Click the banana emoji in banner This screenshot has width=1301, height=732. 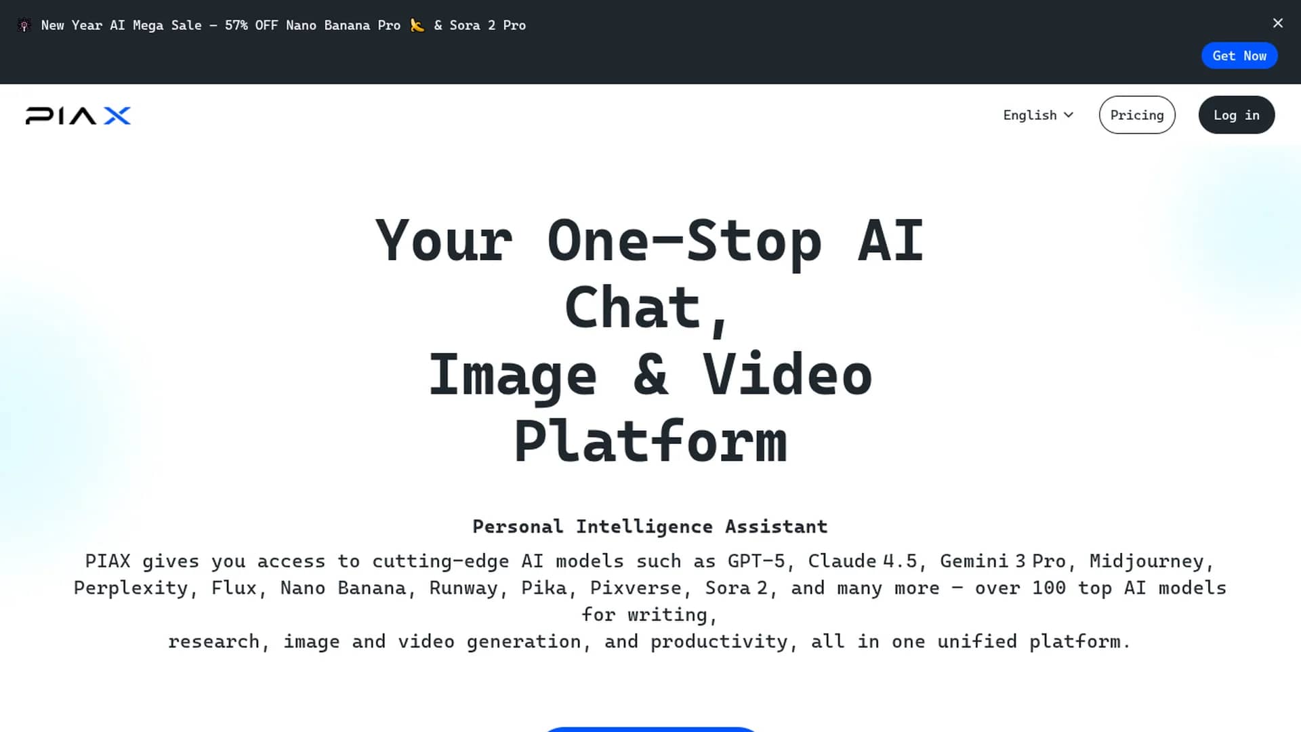click(x=417, y=25)
